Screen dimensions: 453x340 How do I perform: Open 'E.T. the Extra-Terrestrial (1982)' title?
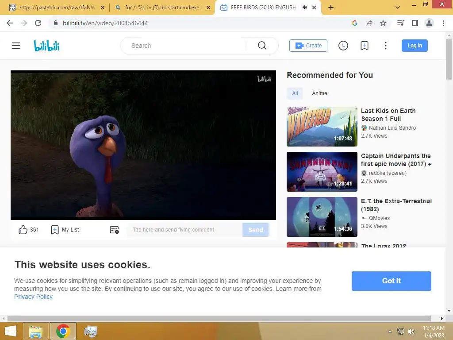coord(396,205)
